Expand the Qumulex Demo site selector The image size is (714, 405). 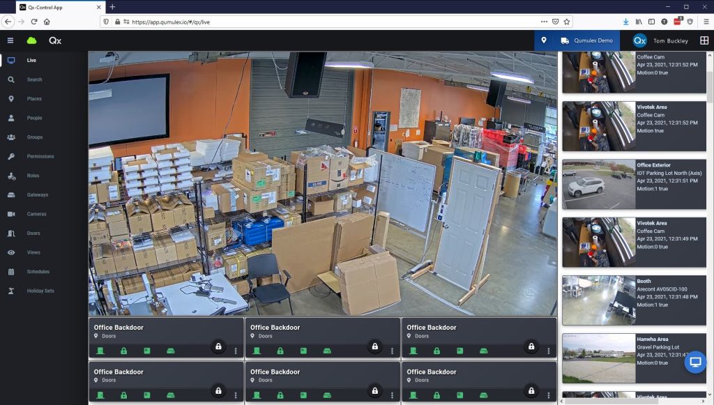pyautogui.click(x=586, y=40)
